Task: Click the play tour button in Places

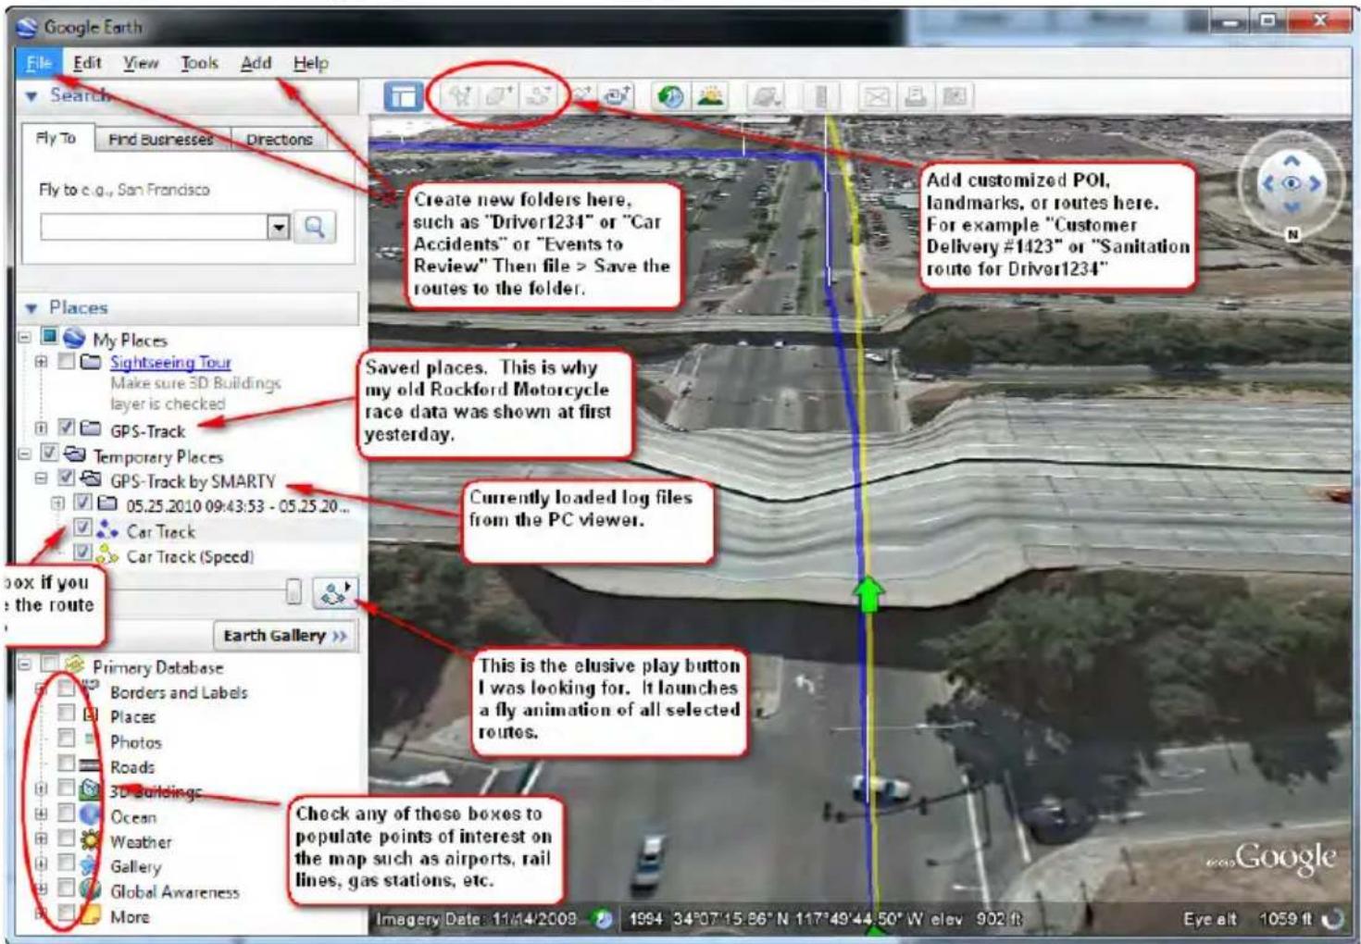Action: point(334,593)
